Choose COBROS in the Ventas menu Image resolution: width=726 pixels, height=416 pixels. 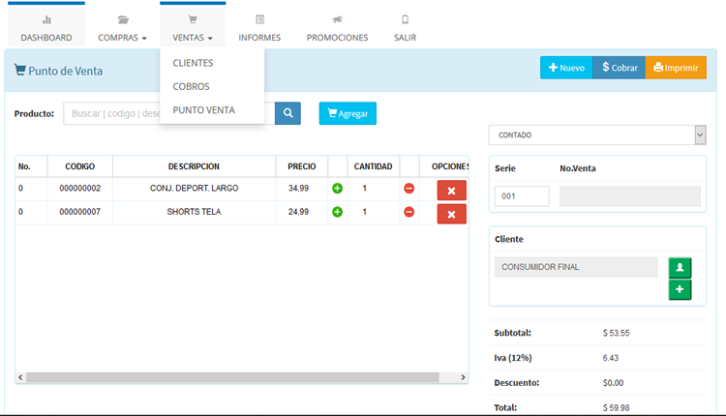191,86
